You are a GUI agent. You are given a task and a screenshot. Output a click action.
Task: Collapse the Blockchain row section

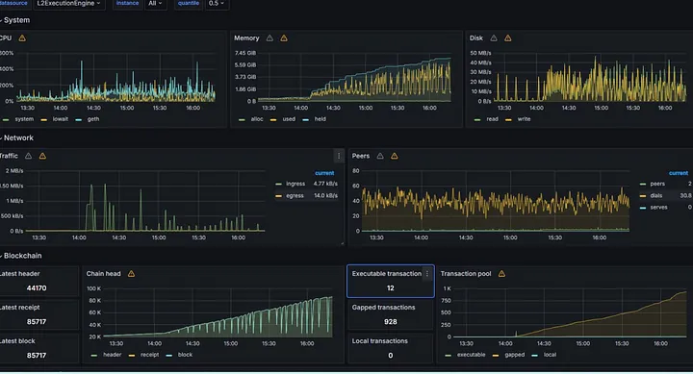21,256
